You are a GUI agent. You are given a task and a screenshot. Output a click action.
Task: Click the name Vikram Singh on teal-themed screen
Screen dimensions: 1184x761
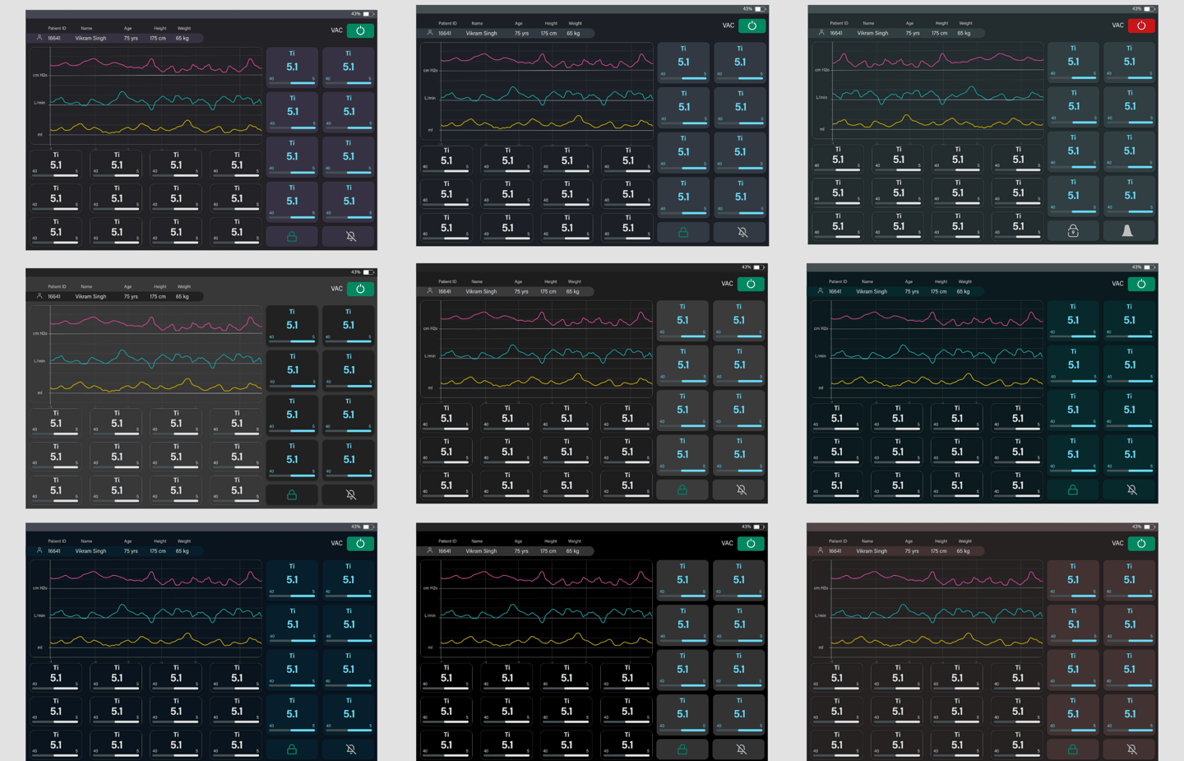coord(872,291)
